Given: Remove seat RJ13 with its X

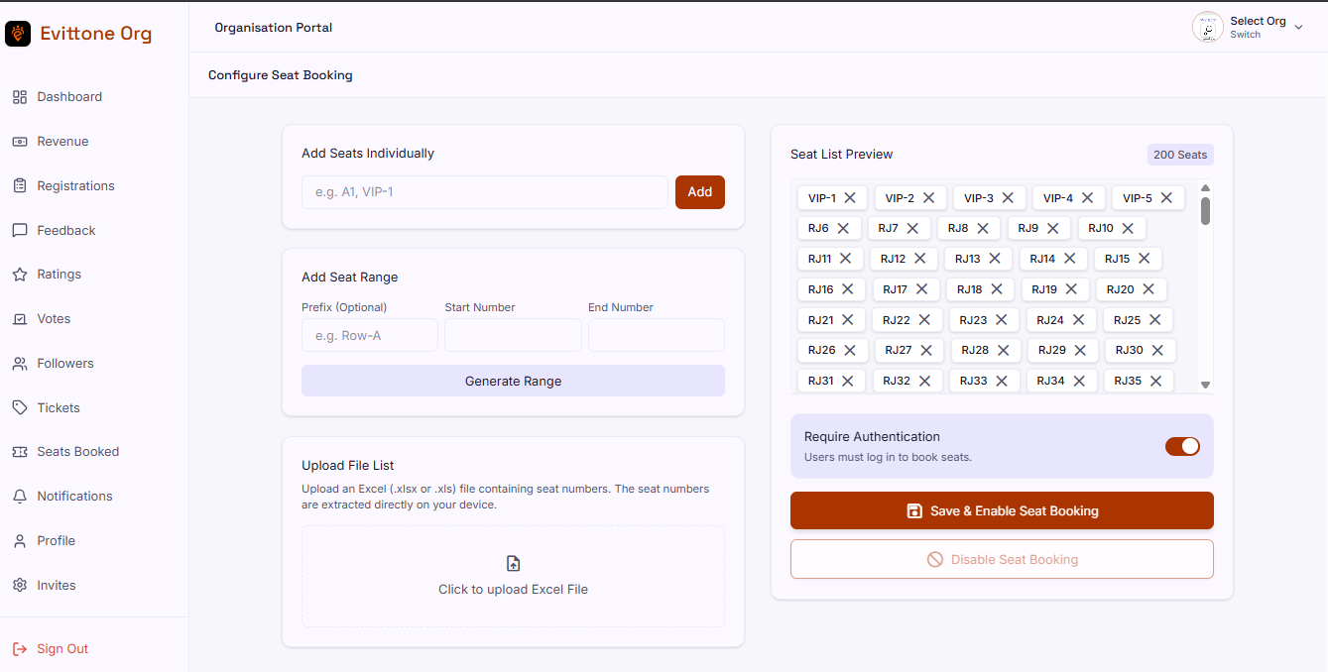Looking at the screenshot, I should point(995,259).
